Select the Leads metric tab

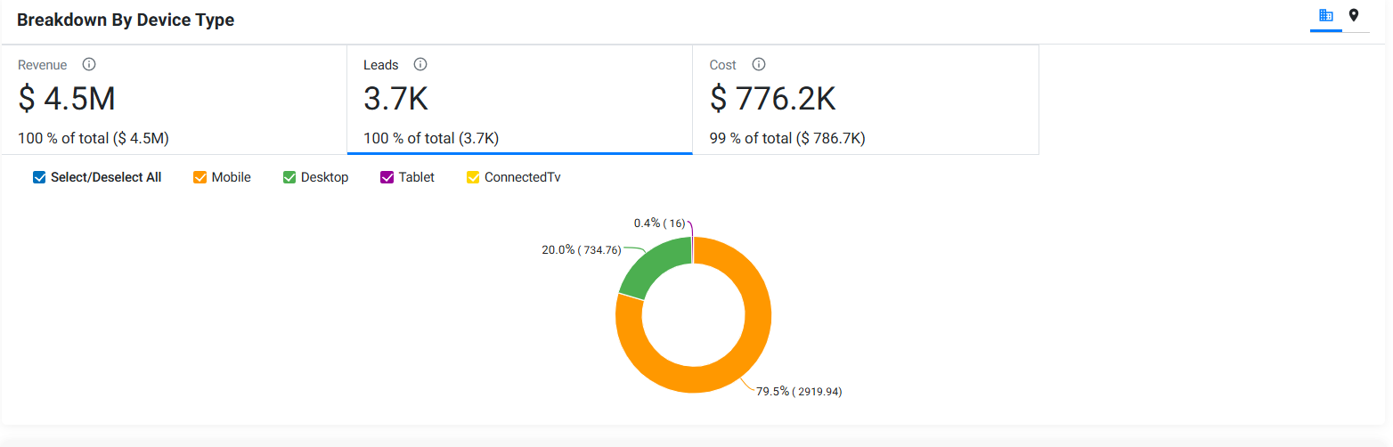(x=519, y=99)
